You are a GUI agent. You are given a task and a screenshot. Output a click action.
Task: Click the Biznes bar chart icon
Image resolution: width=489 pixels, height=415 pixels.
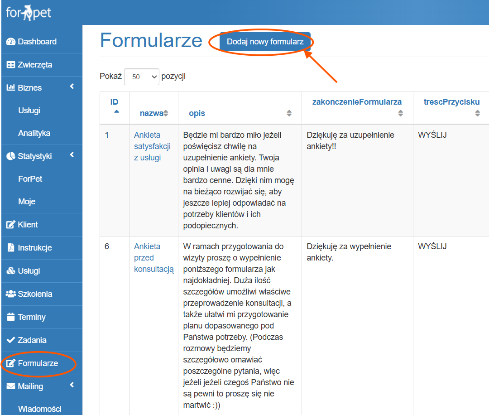pyautogui.click(x=10, y=88)
